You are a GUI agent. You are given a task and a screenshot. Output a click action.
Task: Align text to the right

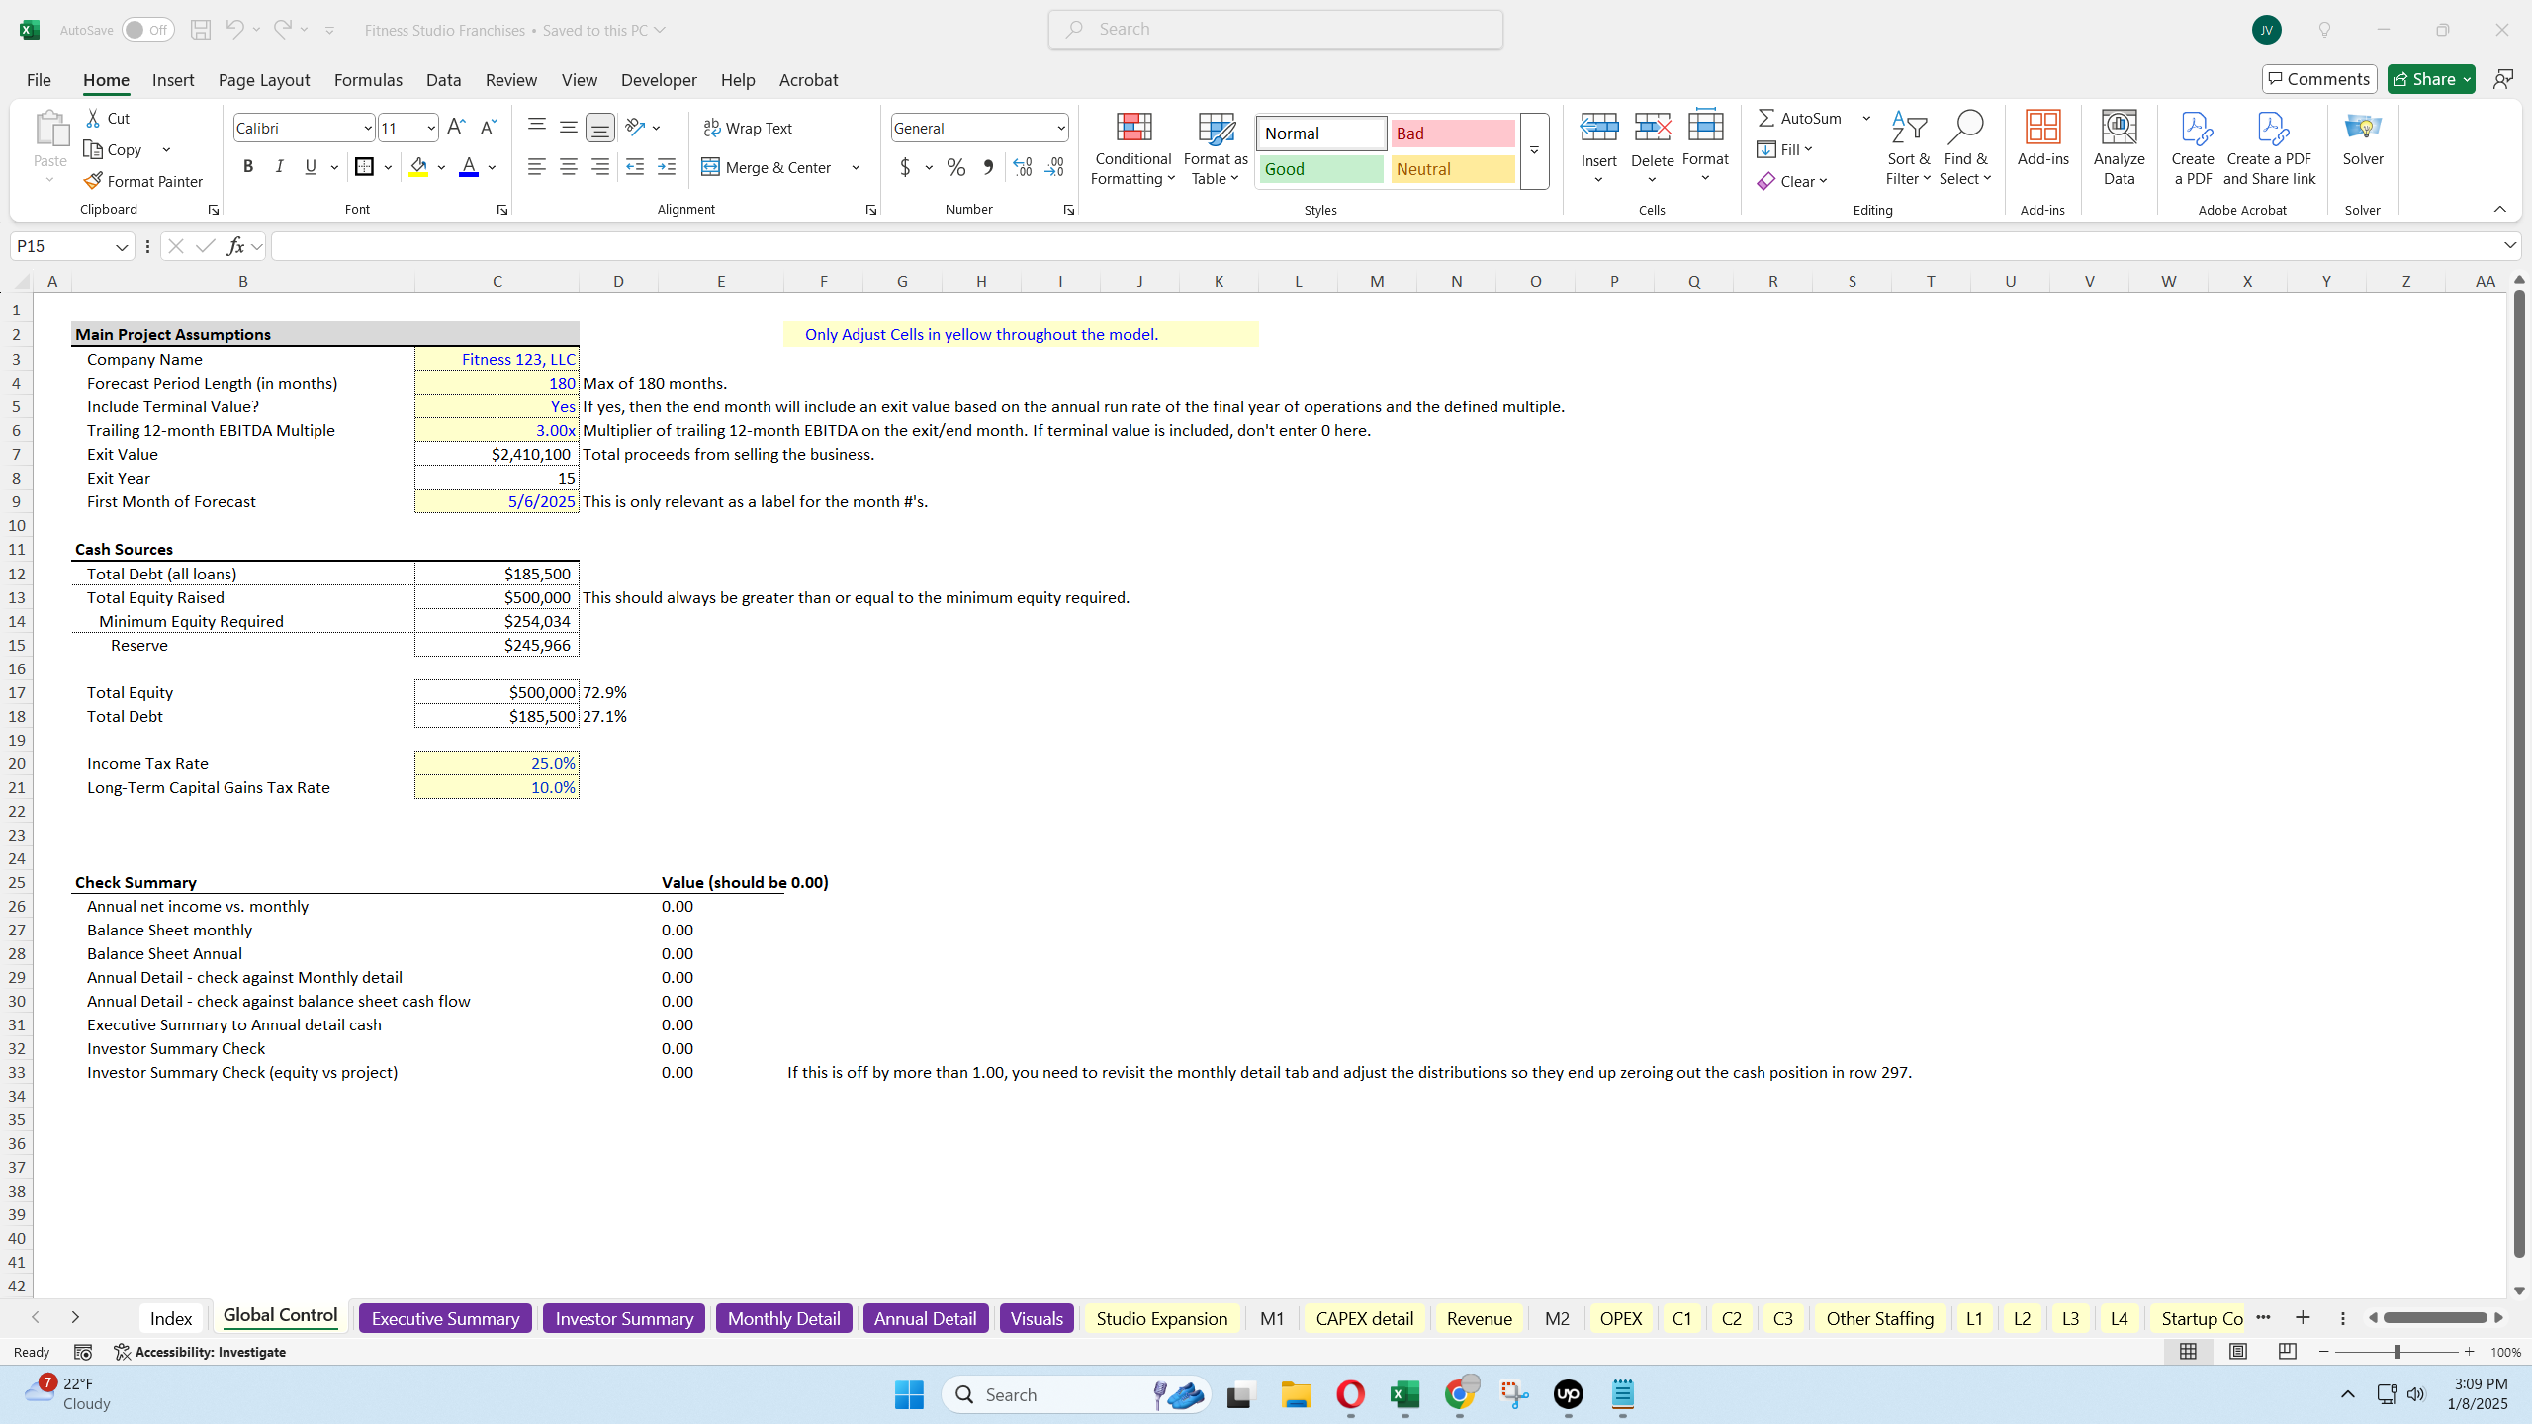tap(600, 167)
